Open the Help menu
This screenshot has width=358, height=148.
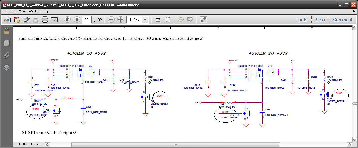(x=46, y=11)
